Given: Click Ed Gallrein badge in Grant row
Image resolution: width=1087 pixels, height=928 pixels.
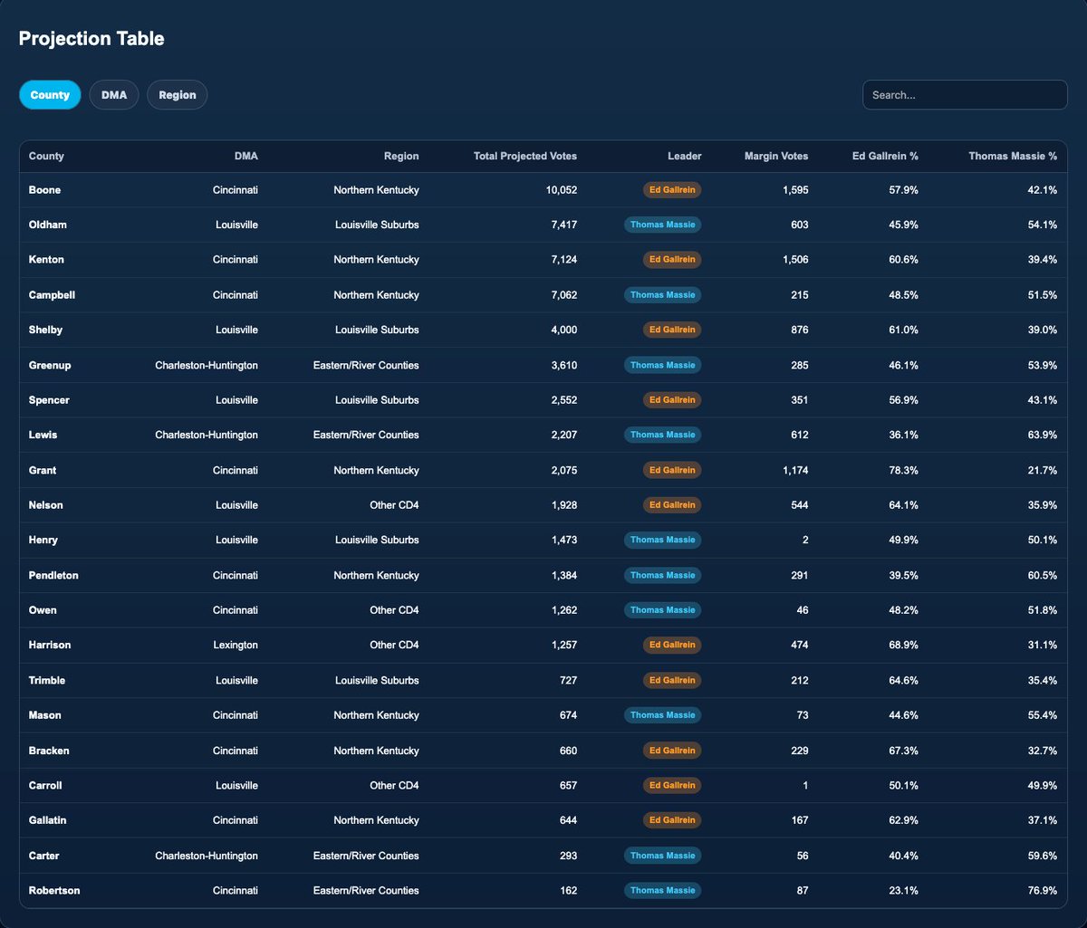Looking at the screenshot, I should [x=672, y=470].
